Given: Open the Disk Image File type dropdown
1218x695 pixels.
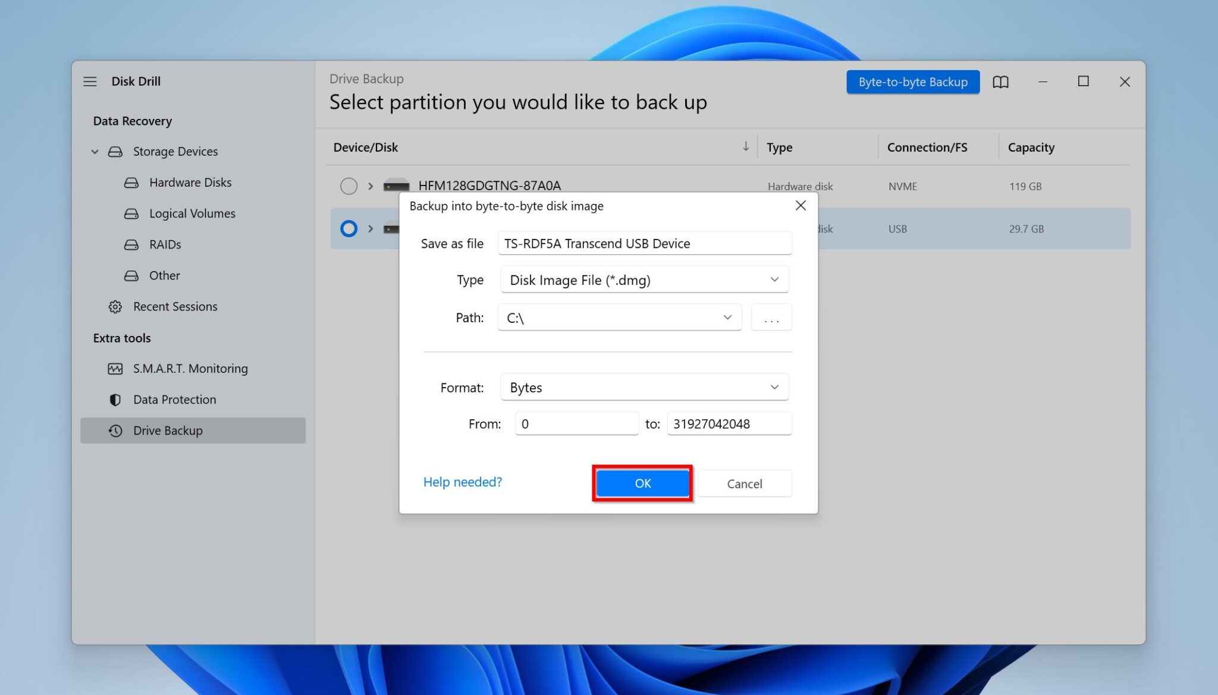Looking at the screenshot, I should (774, 279).
